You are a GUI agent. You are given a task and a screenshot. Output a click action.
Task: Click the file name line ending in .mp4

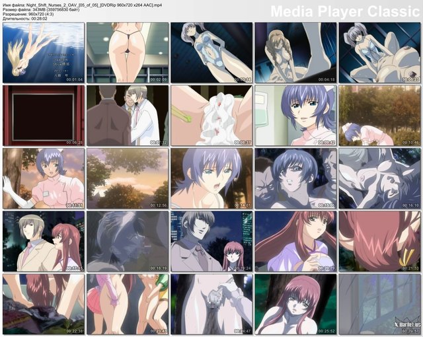[x=82, y=5]
